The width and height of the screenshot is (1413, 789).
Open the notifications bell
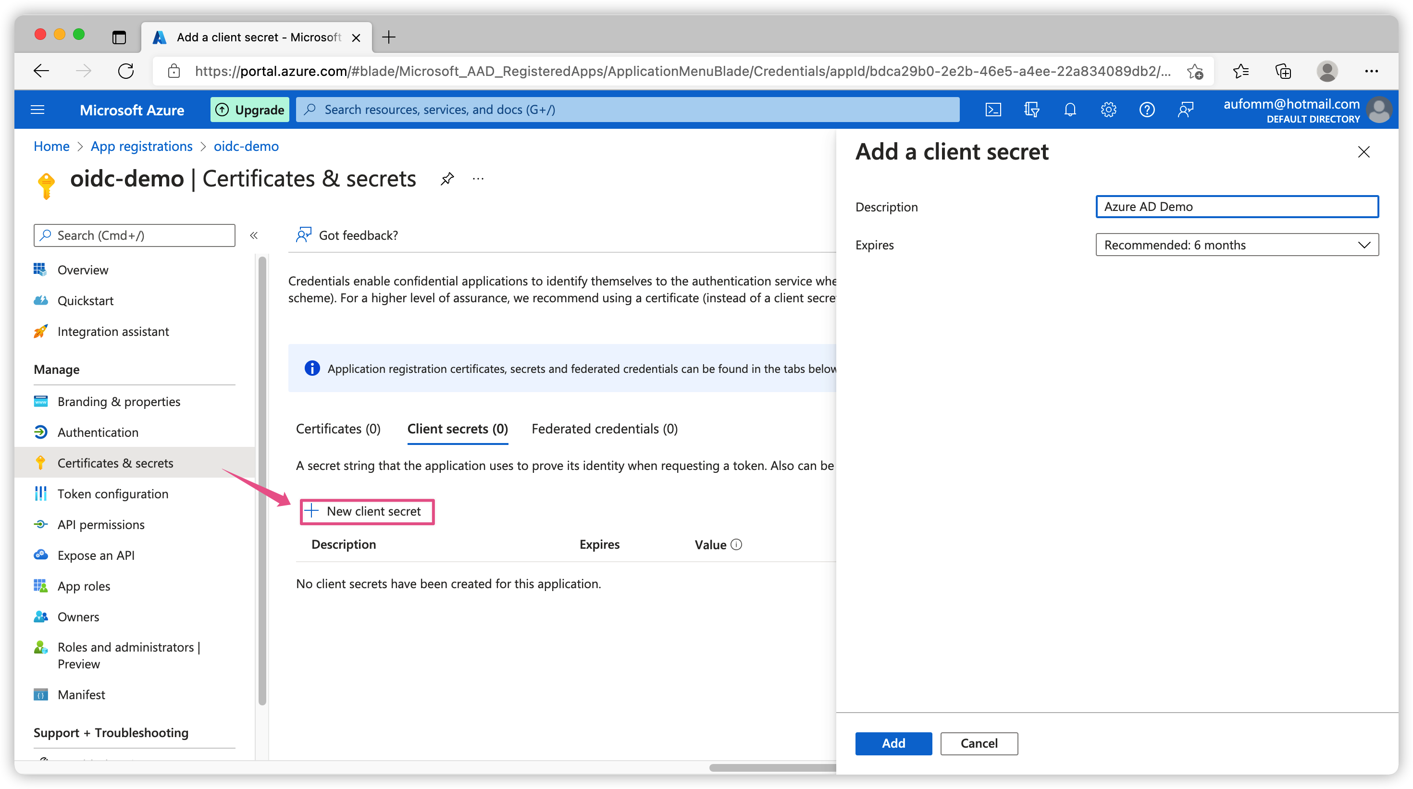click(x=1070, y=110)
